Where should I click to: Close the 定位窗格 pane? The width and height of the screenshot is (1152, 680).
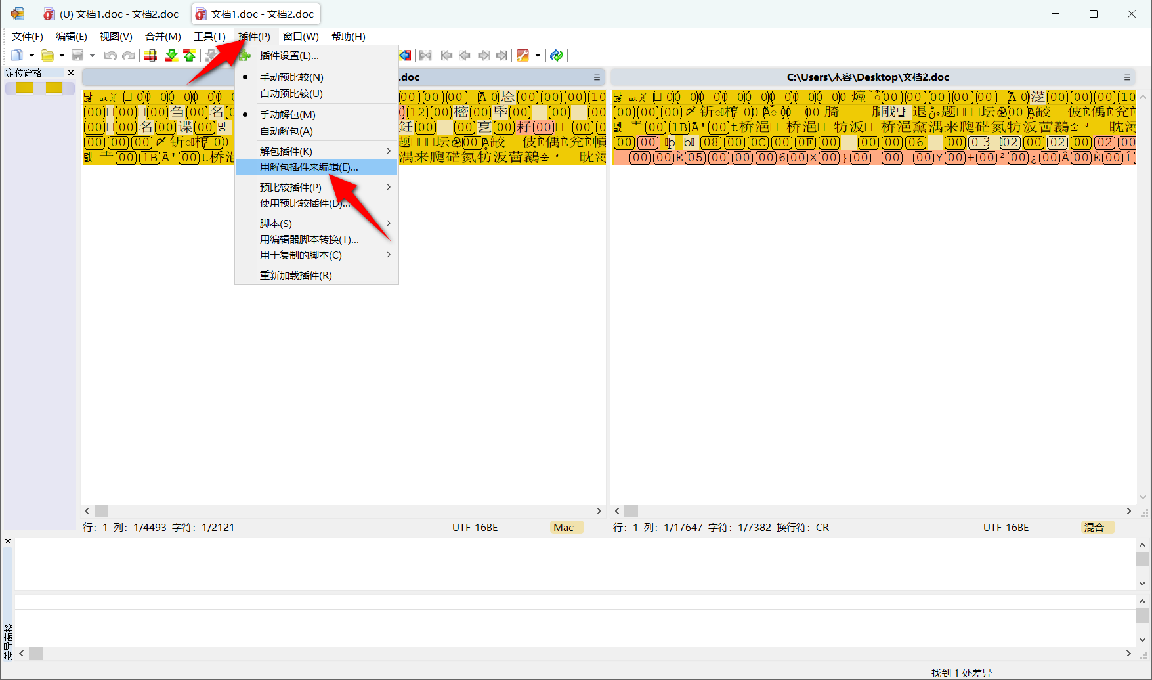tap(70, 72)
